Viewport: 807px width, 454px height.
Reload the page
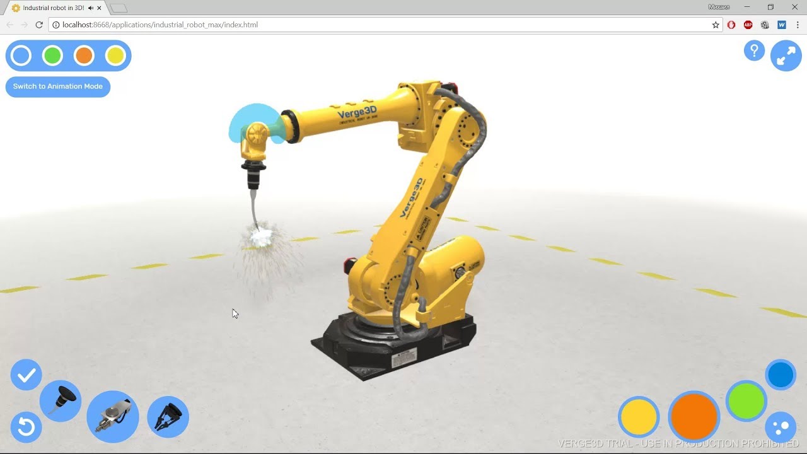[39, 25]
